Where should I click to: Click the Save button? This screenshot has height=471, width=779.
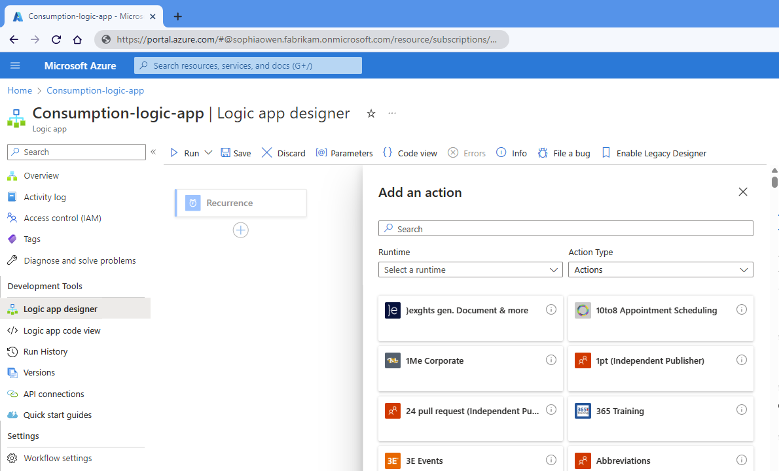tap(236, 153)
